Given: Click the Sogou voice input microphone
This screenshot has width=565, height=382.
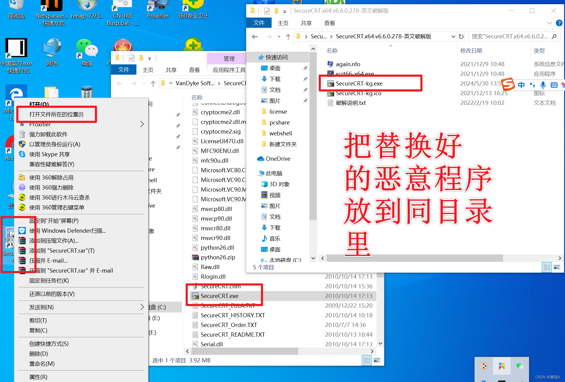Looking at the screenshot, I should (543, 85).
